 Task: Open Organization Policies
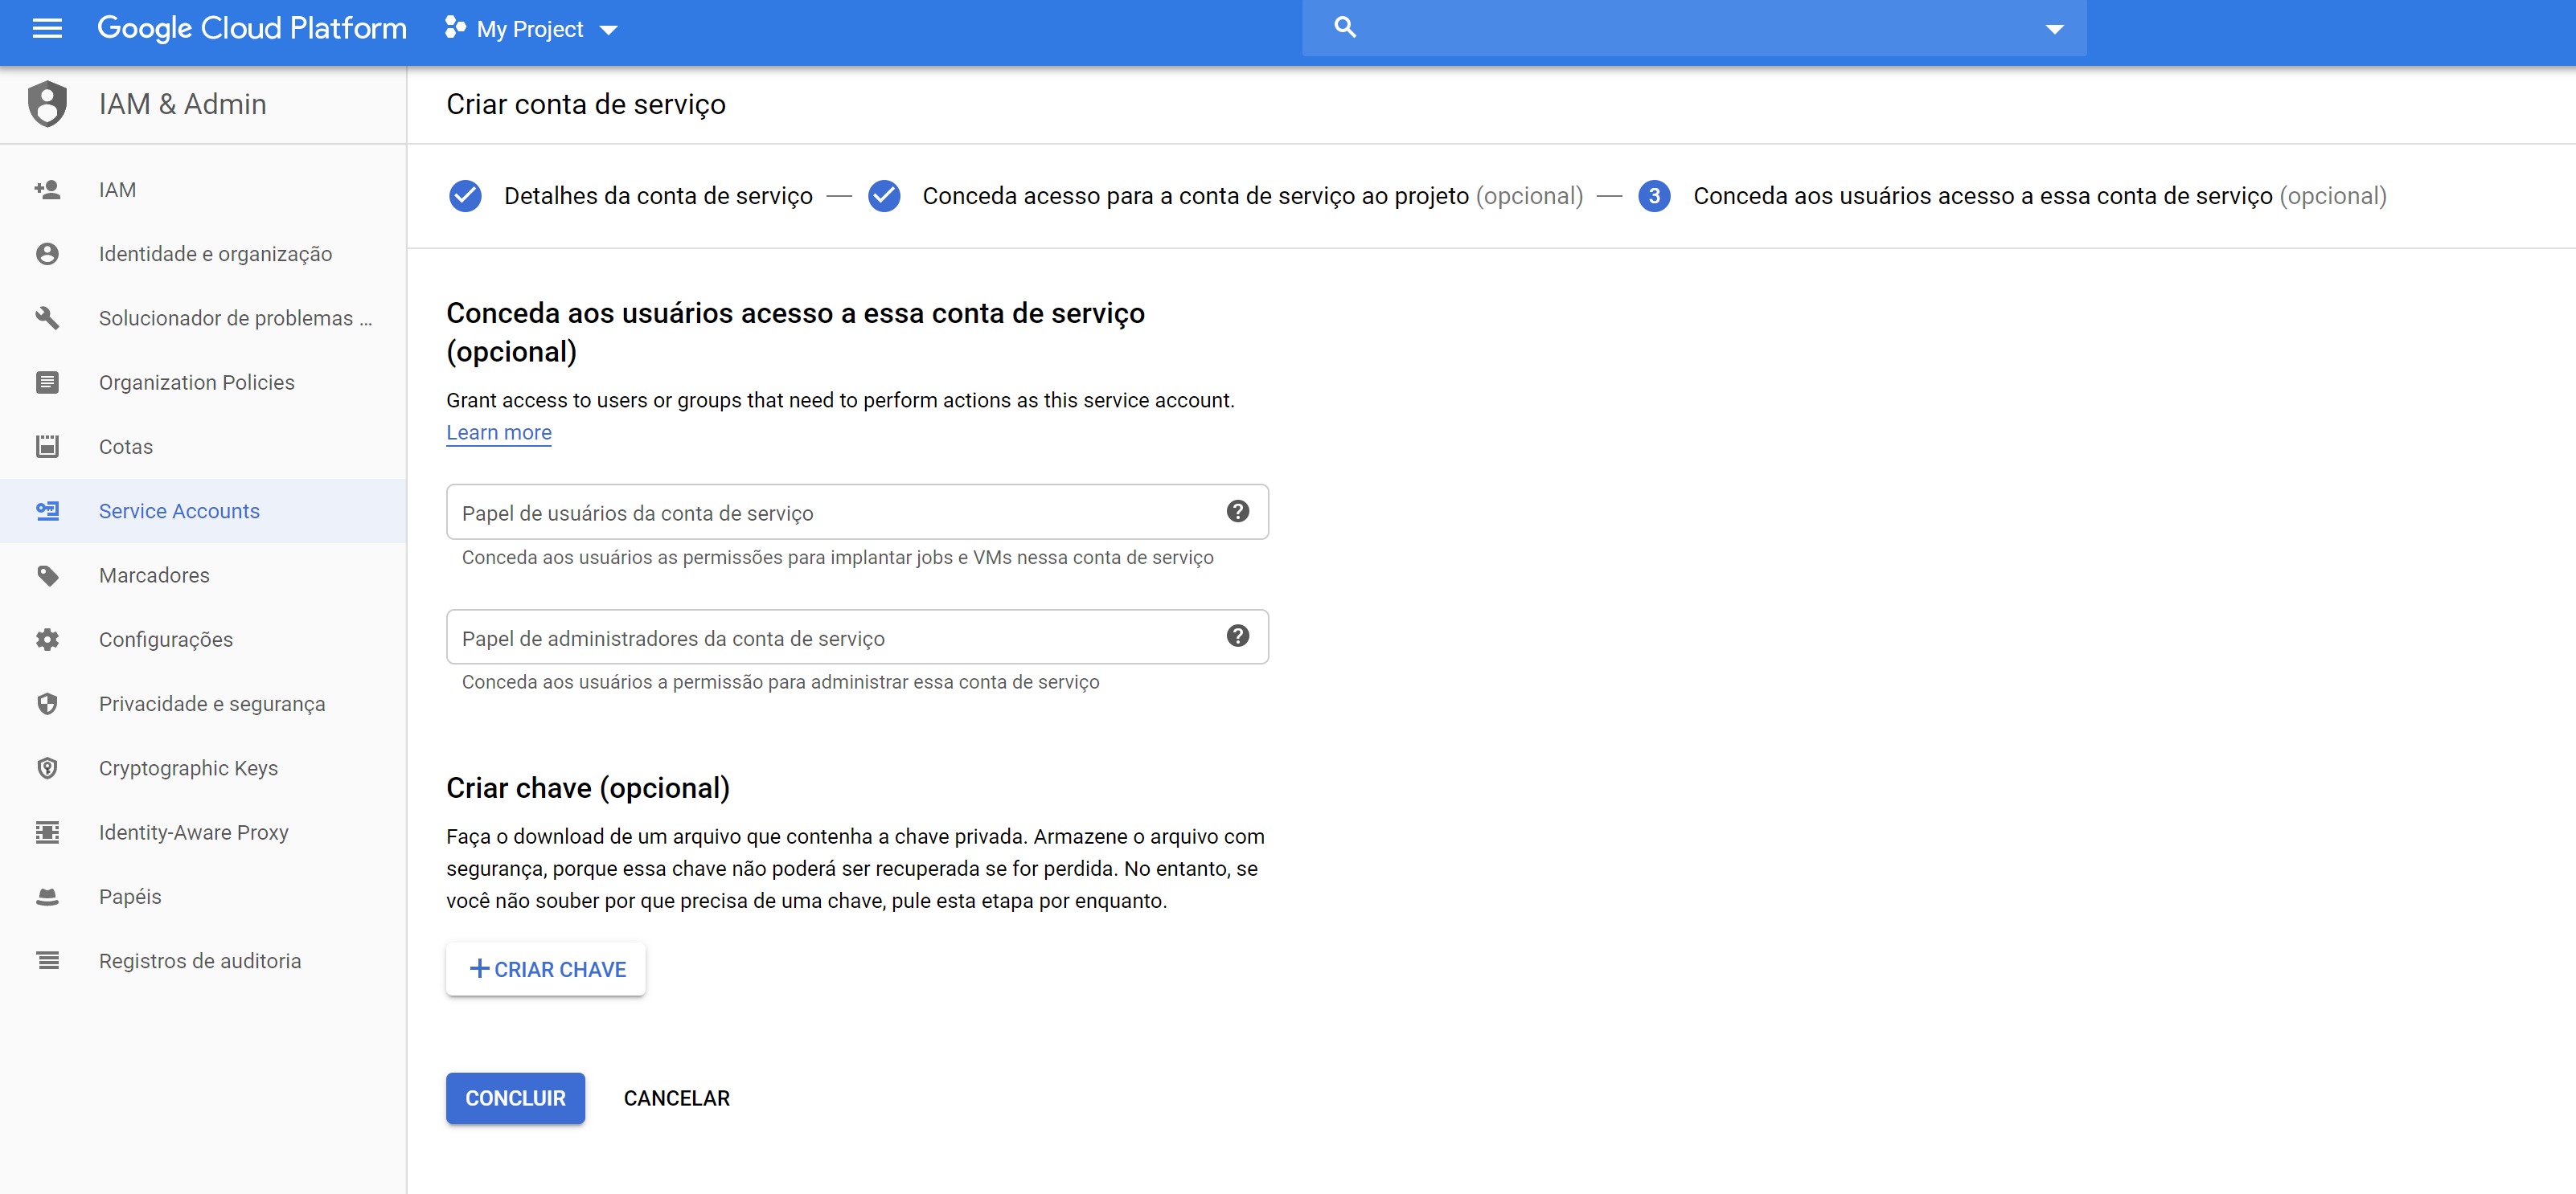coord(203,382)
